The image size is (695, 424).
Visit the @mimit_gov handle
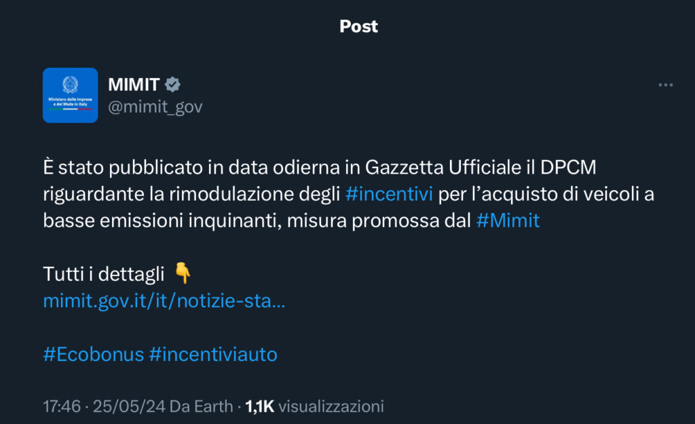pos(155,107)
